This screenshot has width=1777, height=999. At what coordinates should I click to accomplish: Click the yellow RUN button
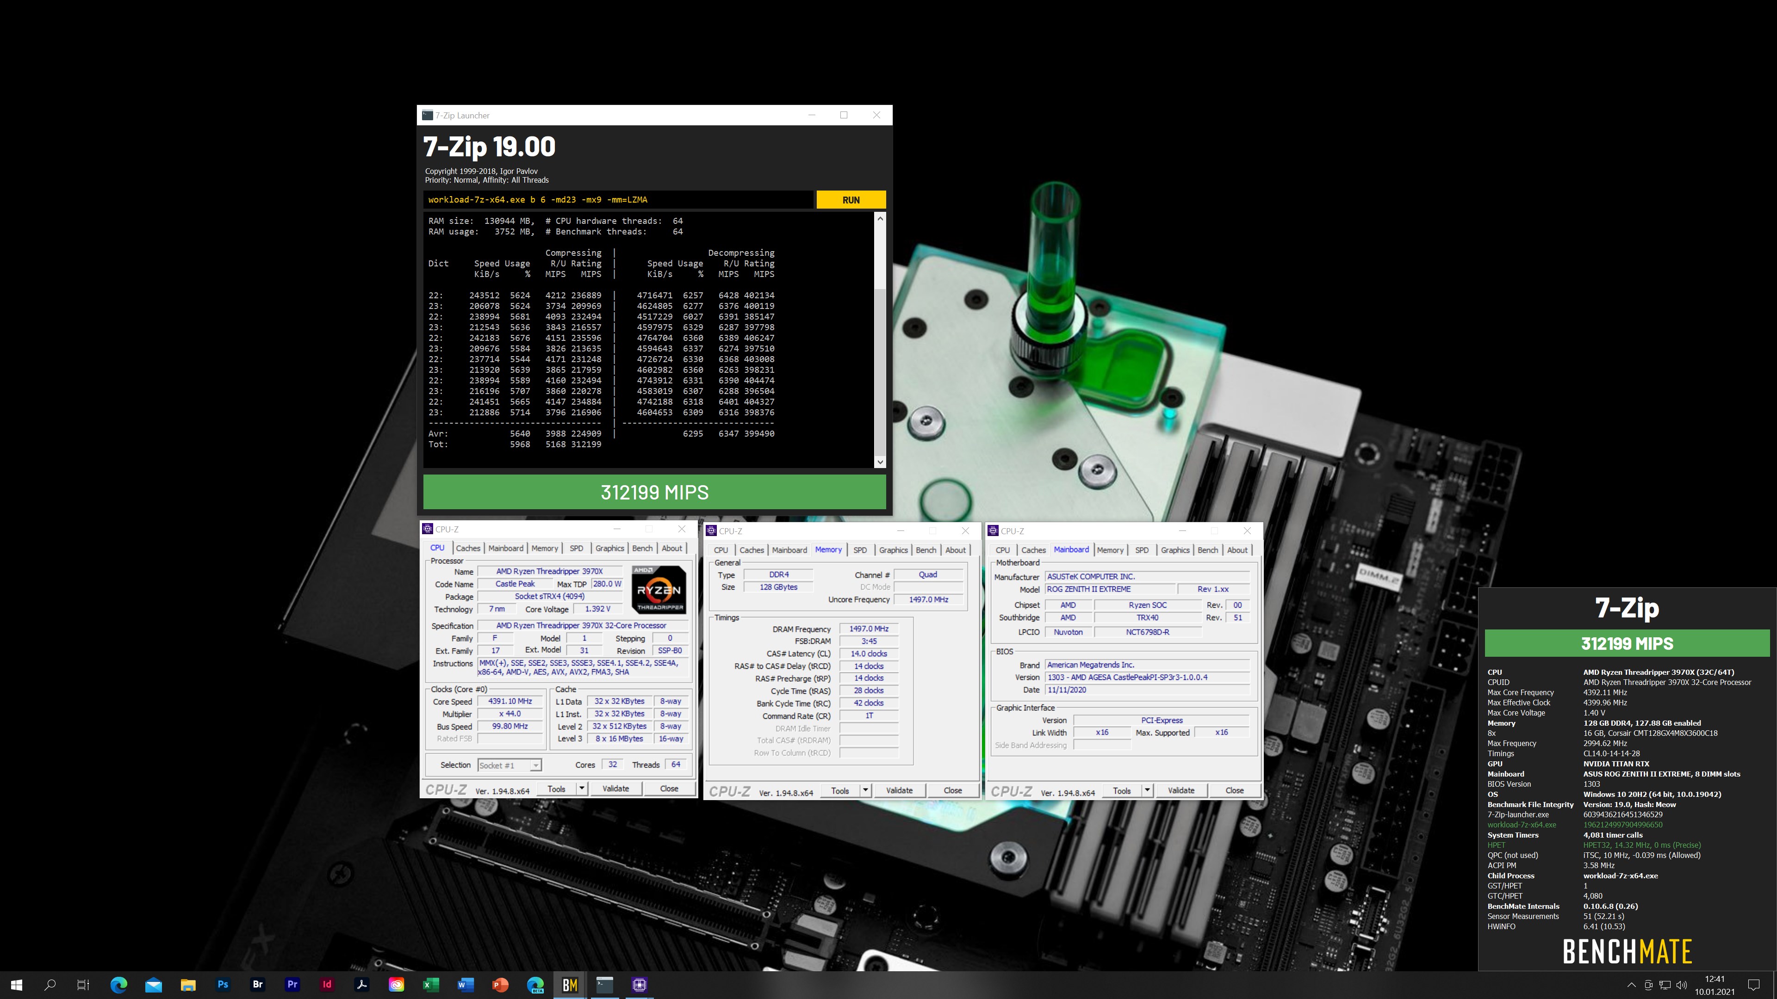point(851,200)
